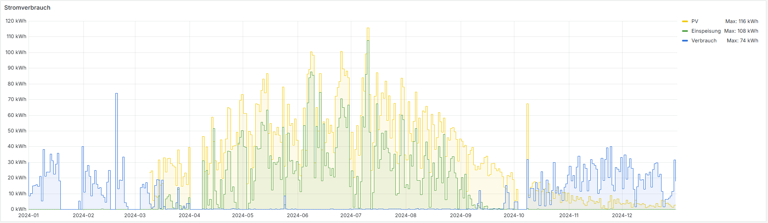Toggle the Einspeisung series in the legend

[x=706, y=31]
